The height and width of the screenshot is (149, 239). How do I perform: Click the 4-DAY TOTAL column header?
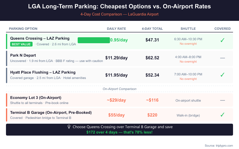pos(152,29)
